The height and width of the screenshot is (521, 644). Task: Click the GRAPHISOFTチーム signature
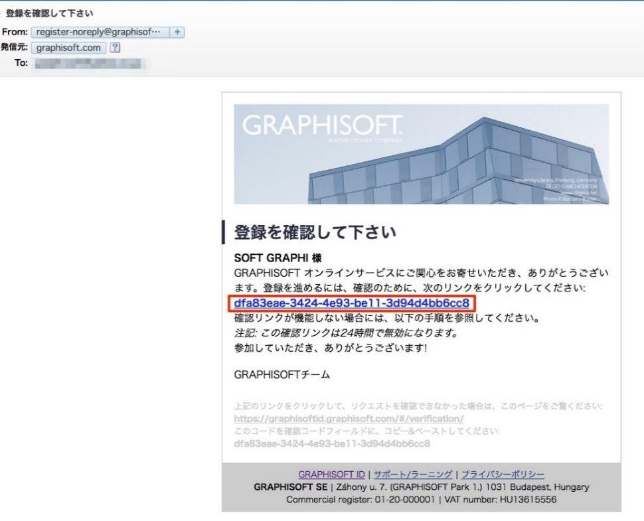pyautogui.click(x=282, y=374)
